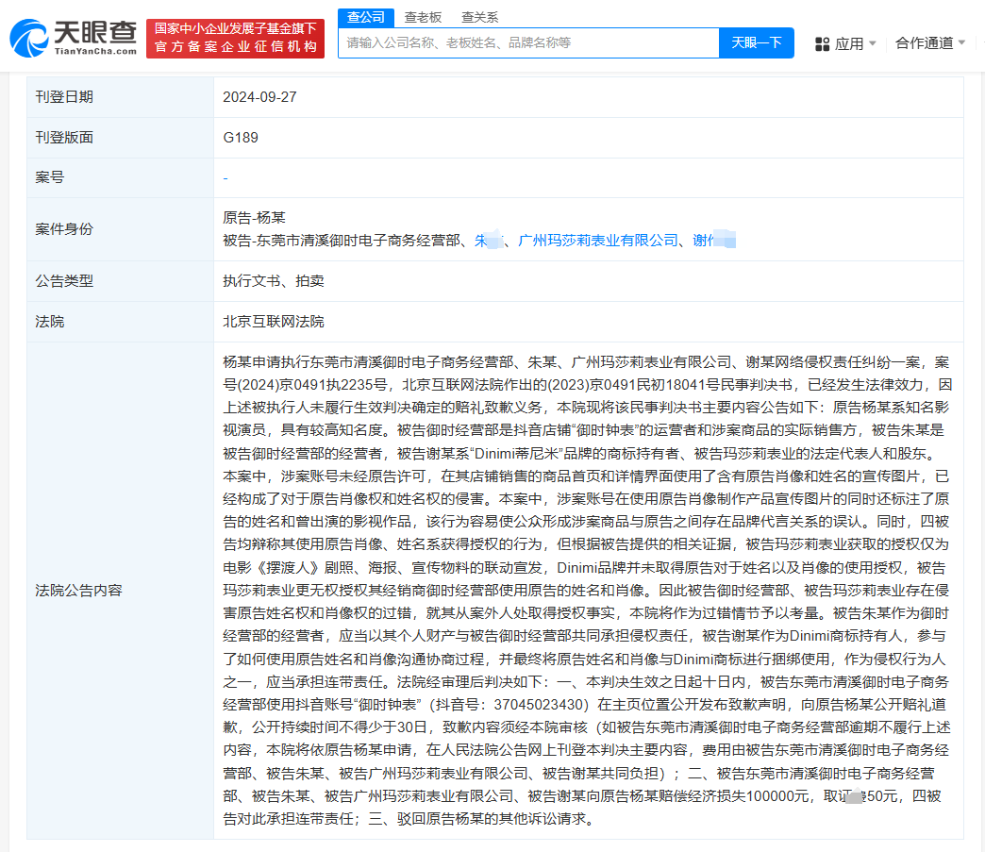Click the case number dash link
985x852 pixels.
click(x=225, y=178)
